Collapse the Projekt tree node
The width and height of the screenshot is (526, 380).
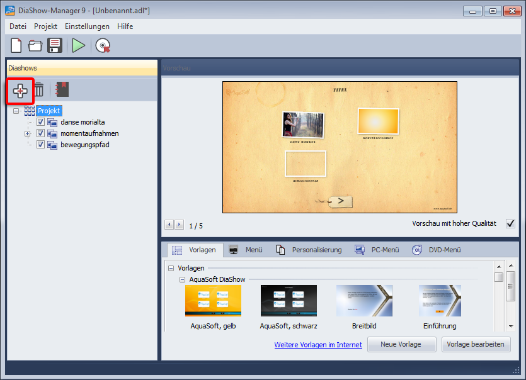[16, 111]
